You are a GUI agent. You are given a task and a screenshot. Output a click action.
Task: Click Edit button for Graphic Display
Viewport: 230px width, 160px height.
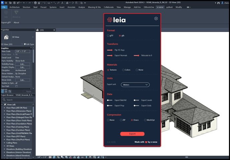(22, 67)
